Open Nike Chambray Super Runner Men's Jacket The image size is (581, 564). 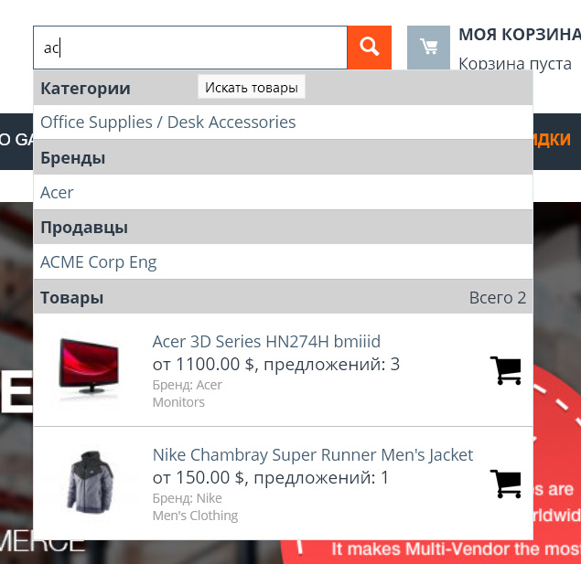pos(313,455)
